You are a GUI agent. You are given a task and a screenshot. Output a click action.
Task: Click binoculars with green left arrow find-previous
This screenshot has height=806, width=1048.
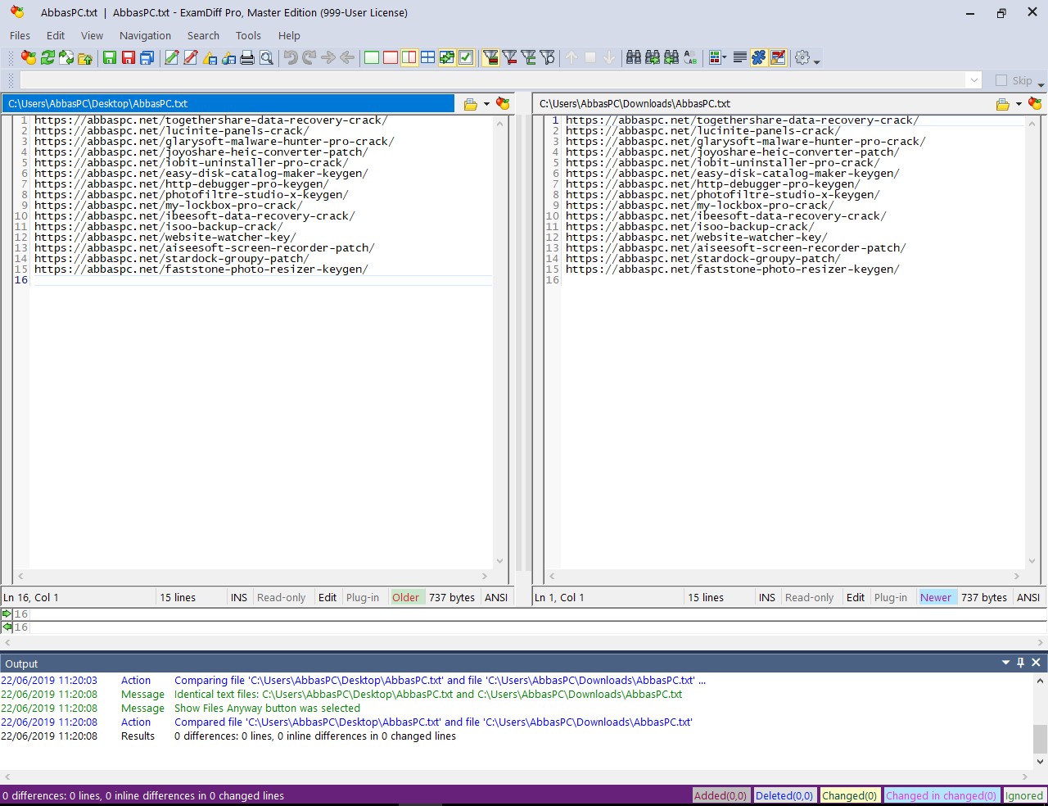(x=671, y=57)
